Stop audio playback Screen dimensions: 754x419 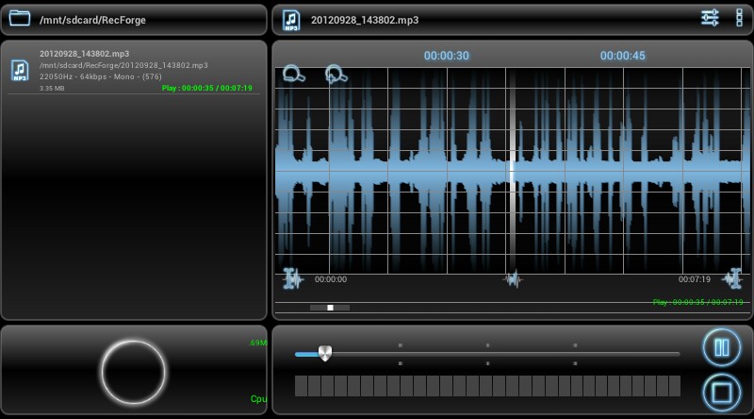point(721,393)
